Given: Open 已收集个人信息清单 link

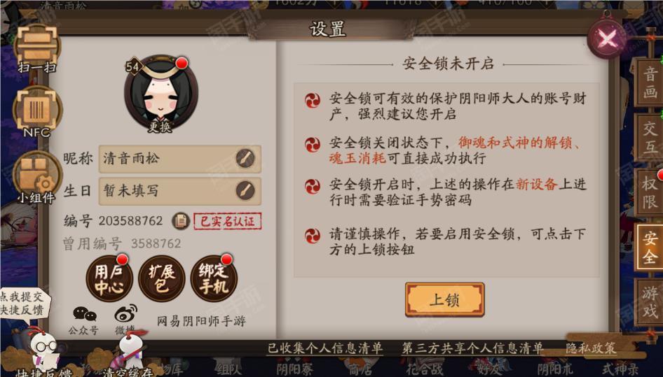Looking at the screenshot, I should [325, 348].
